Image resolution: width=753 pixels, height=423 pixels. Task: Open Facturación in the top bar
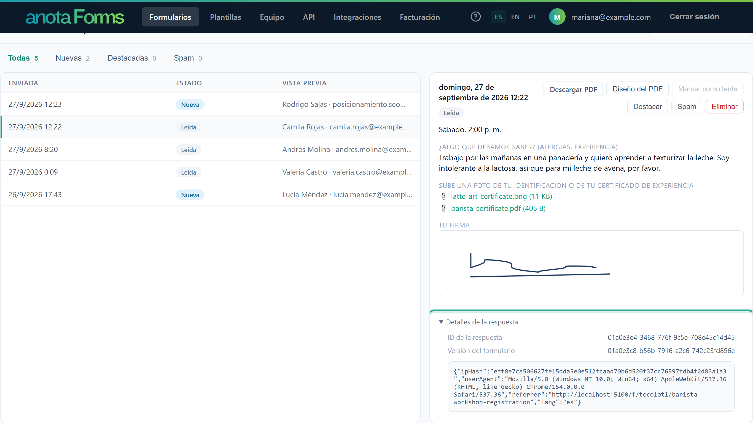[x=420, y=17]
